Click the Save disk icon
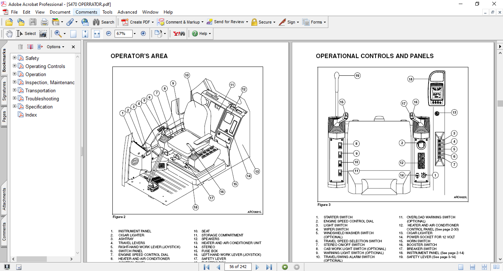 click(x=33, y=22)
